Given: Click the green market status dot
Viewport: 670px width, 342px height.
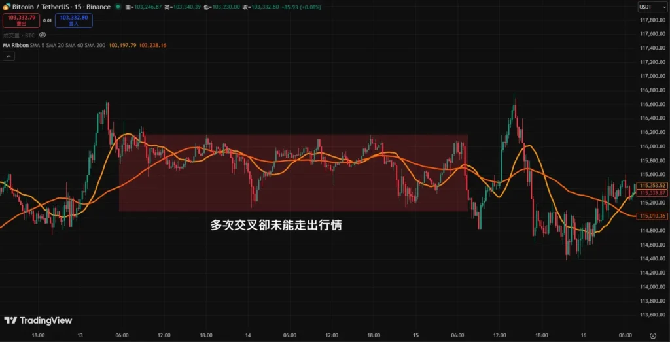Looking at the screenshot, I should (118, 7).
